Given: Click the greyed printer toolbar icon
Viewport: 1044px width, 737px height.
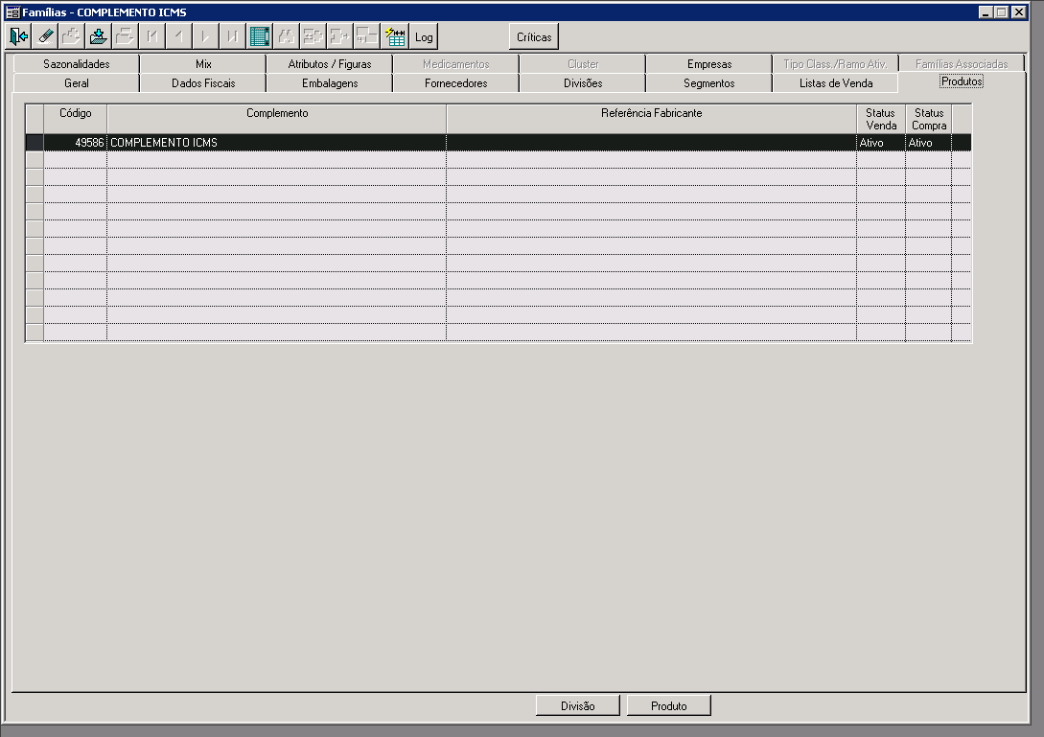Looking at the screenshot, I should (126, 36).
